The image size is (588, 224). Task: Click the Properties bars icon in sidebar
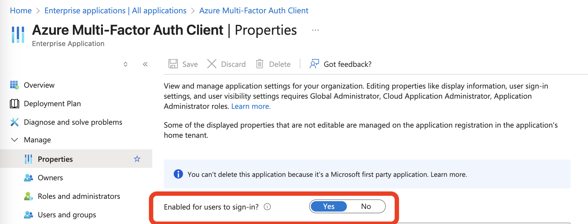(28, 159)
